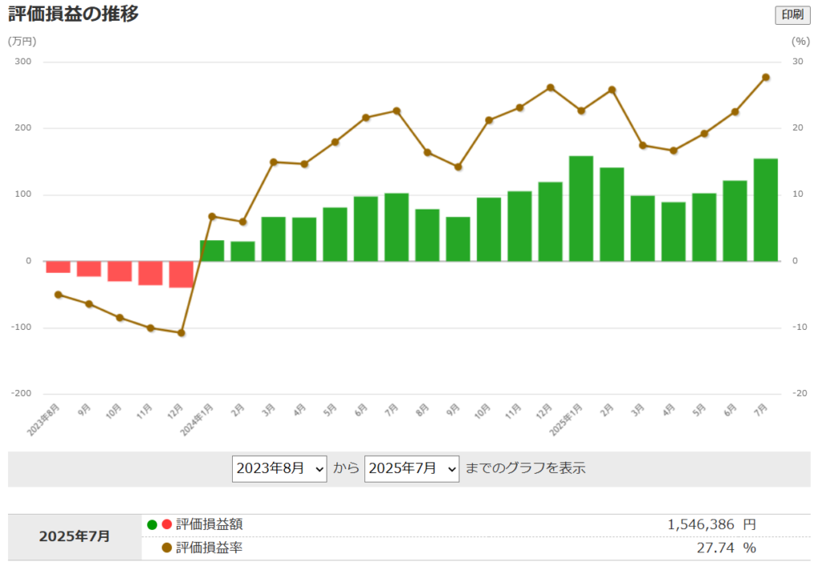Click the brown 評価損益率 legend dot
This screenshot has height=566, width=822.
coord(167,548)
